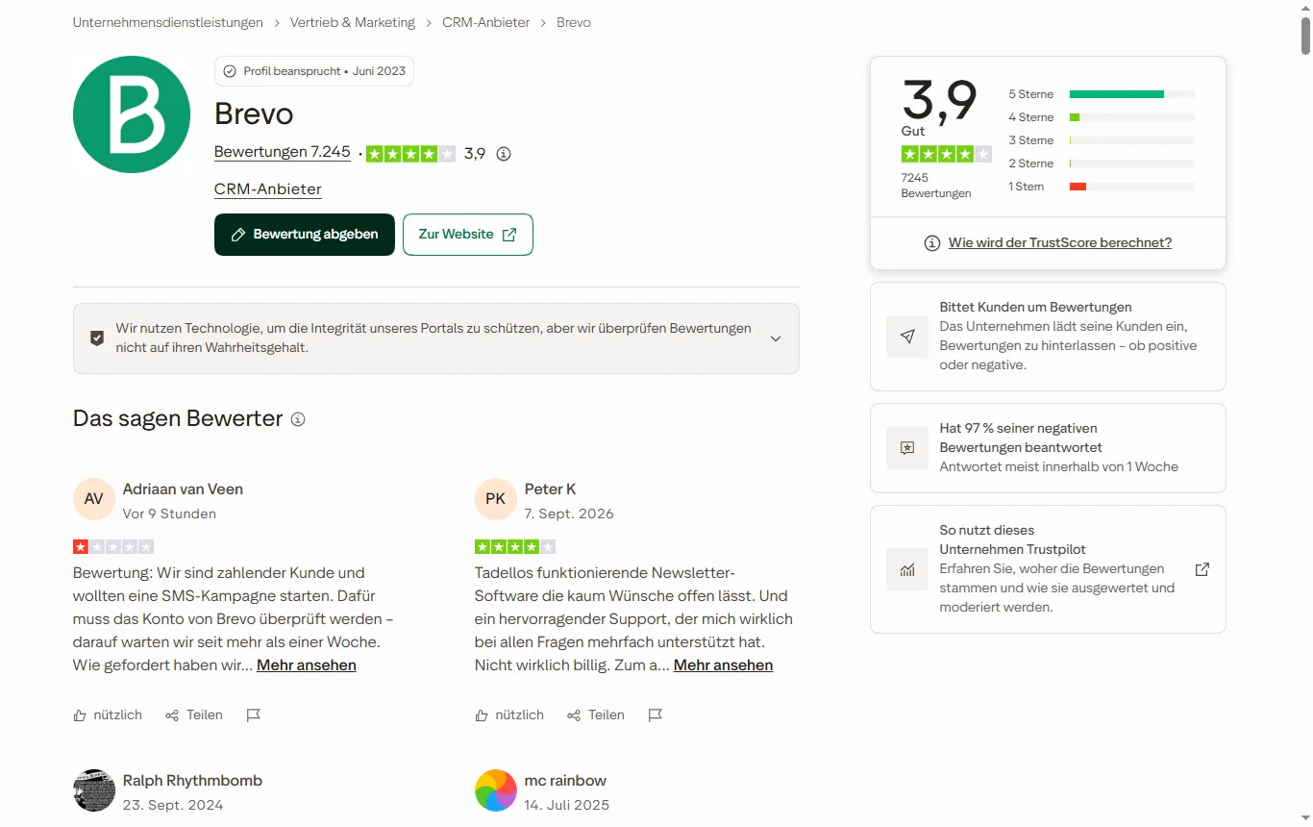
Task: Open Peter K reviewer name
Action: click(x=550, y=489)
